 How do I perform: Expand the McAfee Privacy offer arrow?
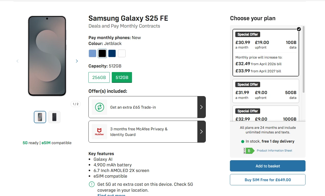tap(201, 132)
